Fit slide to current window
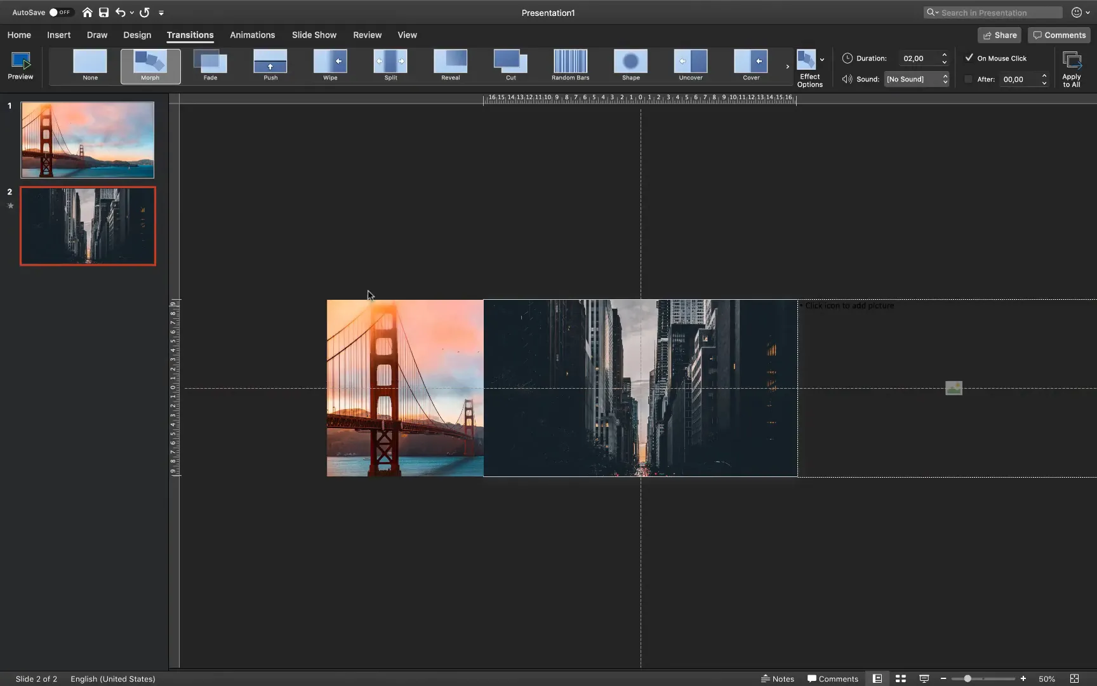This screenshot has height=686, width=1097. tap(1074, 678)
